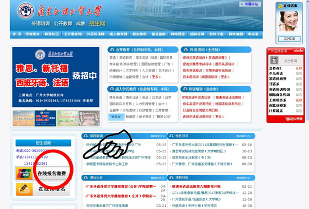The height and width of the screenshot is (209, 309).
Task: Select the last banner thumbnail below slideshow
Action: click(89, 118)
